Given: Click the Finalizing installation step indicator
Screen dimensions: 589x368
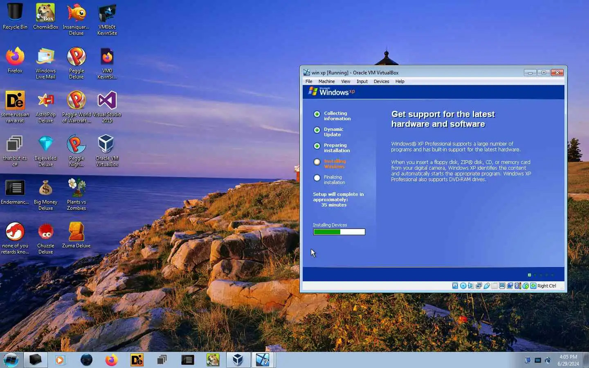Looking at the screenshot, I should [317, 178].
